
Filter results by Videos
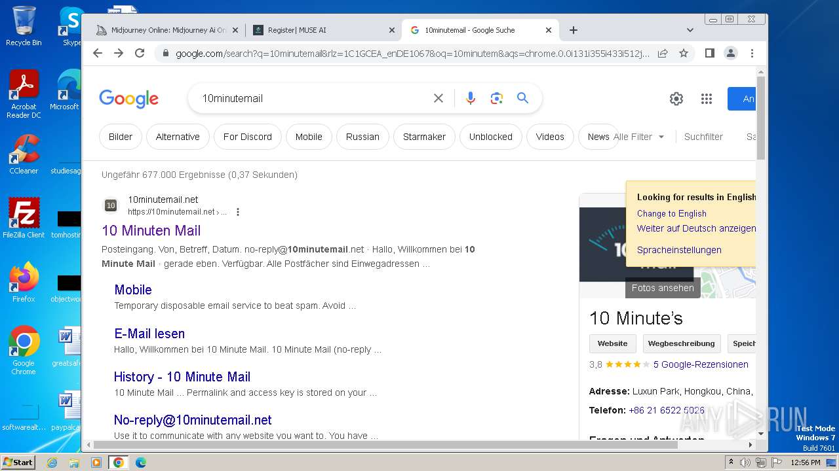pos(550,137)
